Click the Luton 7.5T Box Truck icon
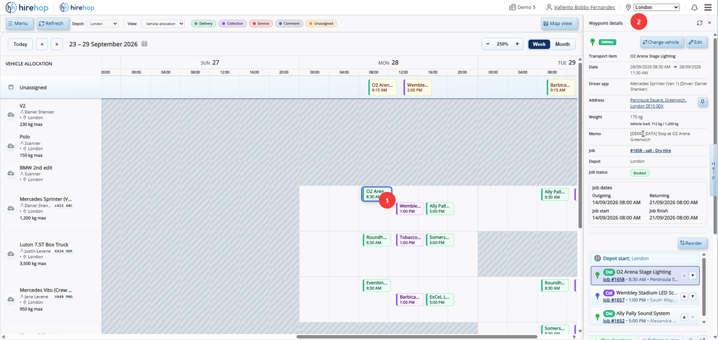 11,254
